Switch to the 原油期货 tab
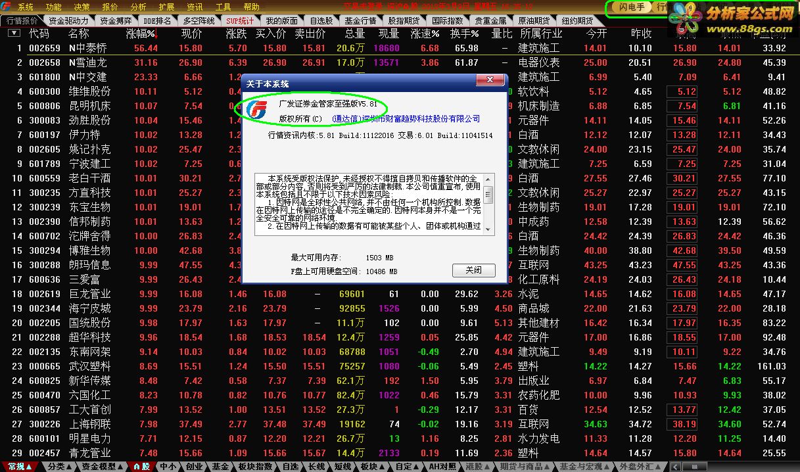800x472 pixels. (x=534, y=20)
